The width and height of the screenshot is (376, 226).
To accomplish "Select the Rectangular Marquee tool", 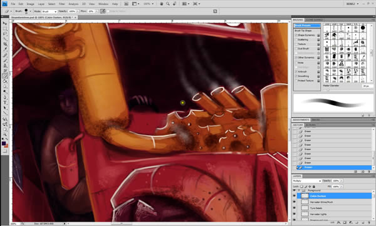I will point(5,29).
